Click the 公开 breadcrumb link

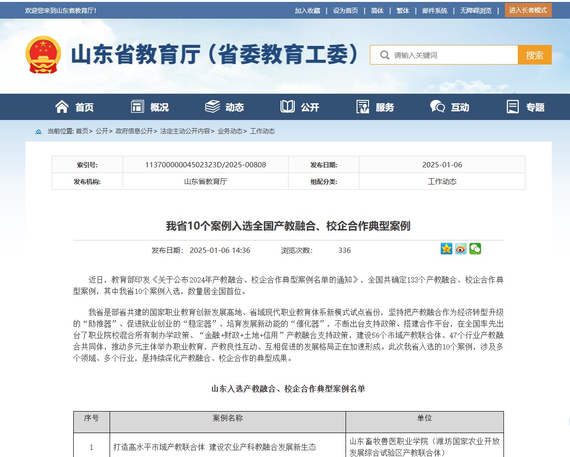pos(102,131)
